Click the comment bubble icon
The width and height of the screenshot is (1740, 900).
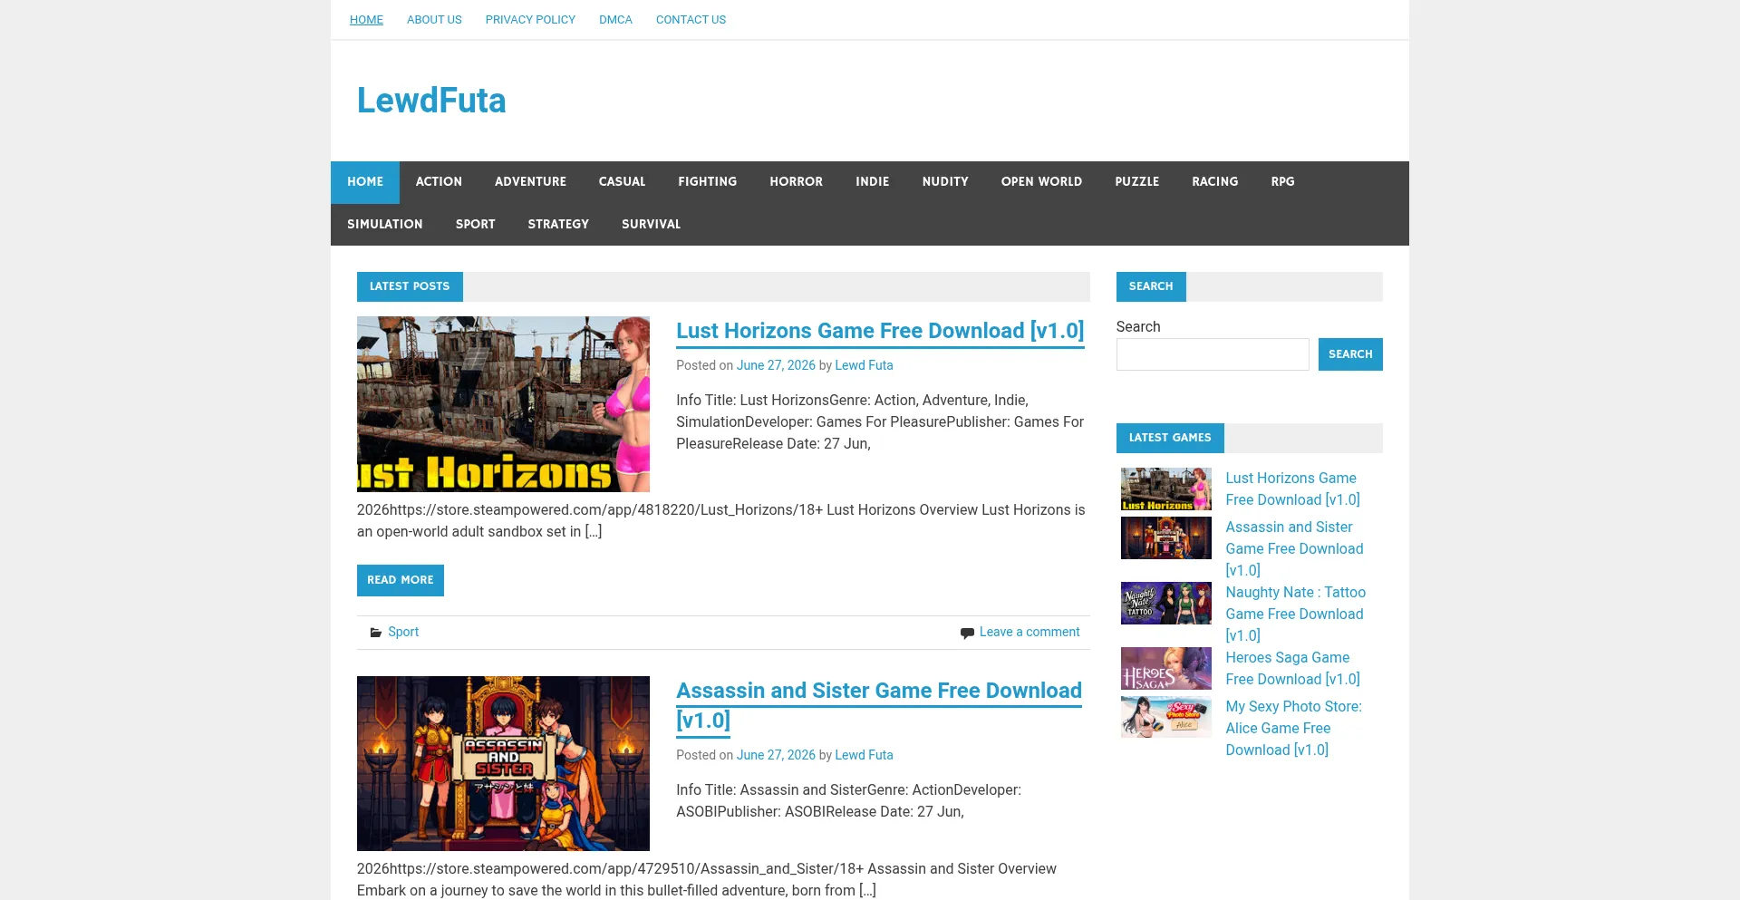coord(967,633)
